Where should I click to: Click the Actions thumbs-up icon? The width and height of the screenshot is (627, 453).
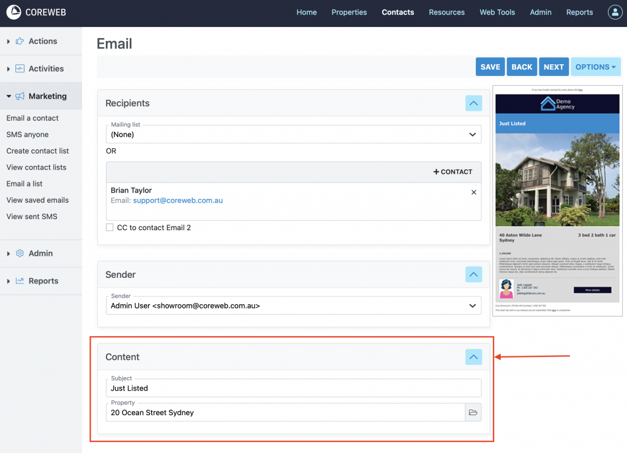click(x=20, y=41)
